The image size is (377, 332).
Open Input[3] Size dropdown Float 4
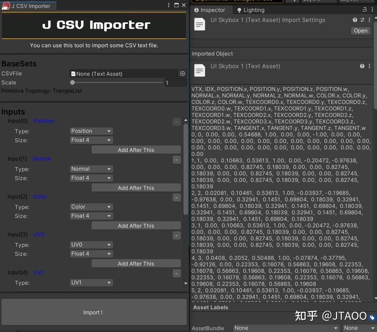pos(91,254)
